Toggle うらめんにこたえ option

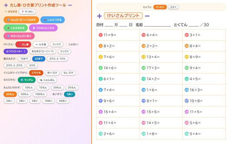(x=43, y=28)
